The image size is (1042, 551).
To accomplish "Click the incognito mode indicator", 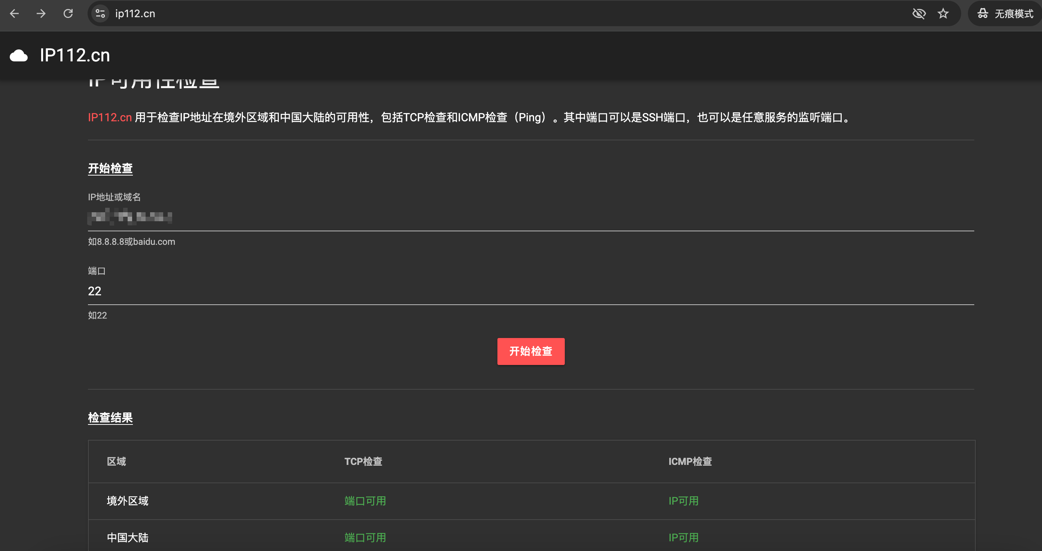I will click(1005, 14).
